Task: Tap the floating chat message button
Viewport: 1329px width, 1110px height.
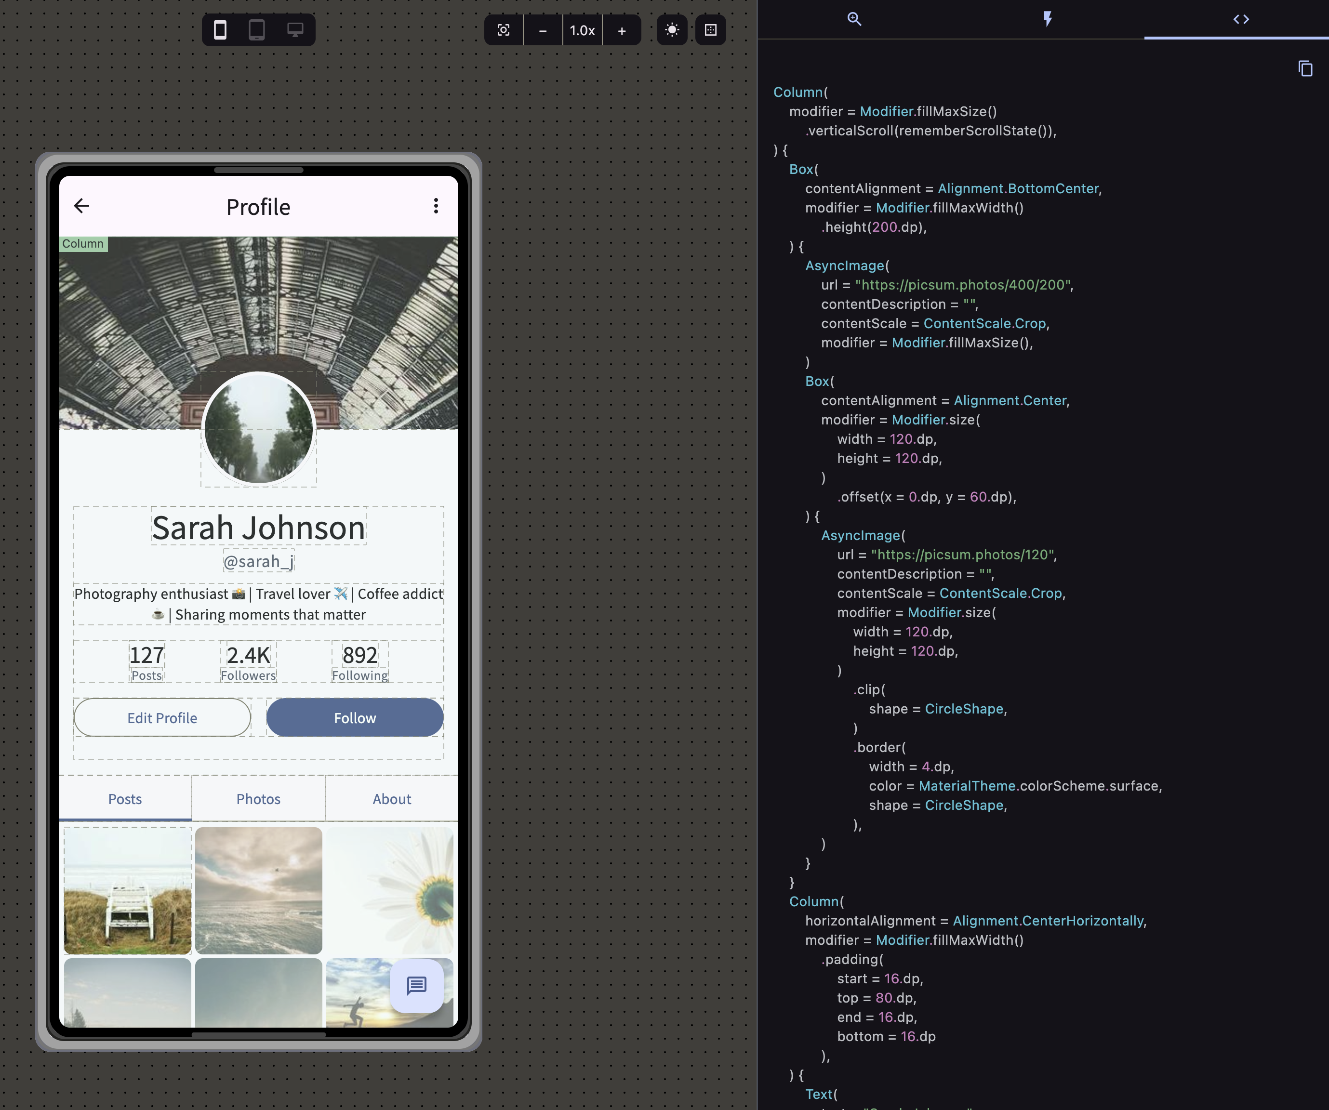Action: (x=416, y=985)
